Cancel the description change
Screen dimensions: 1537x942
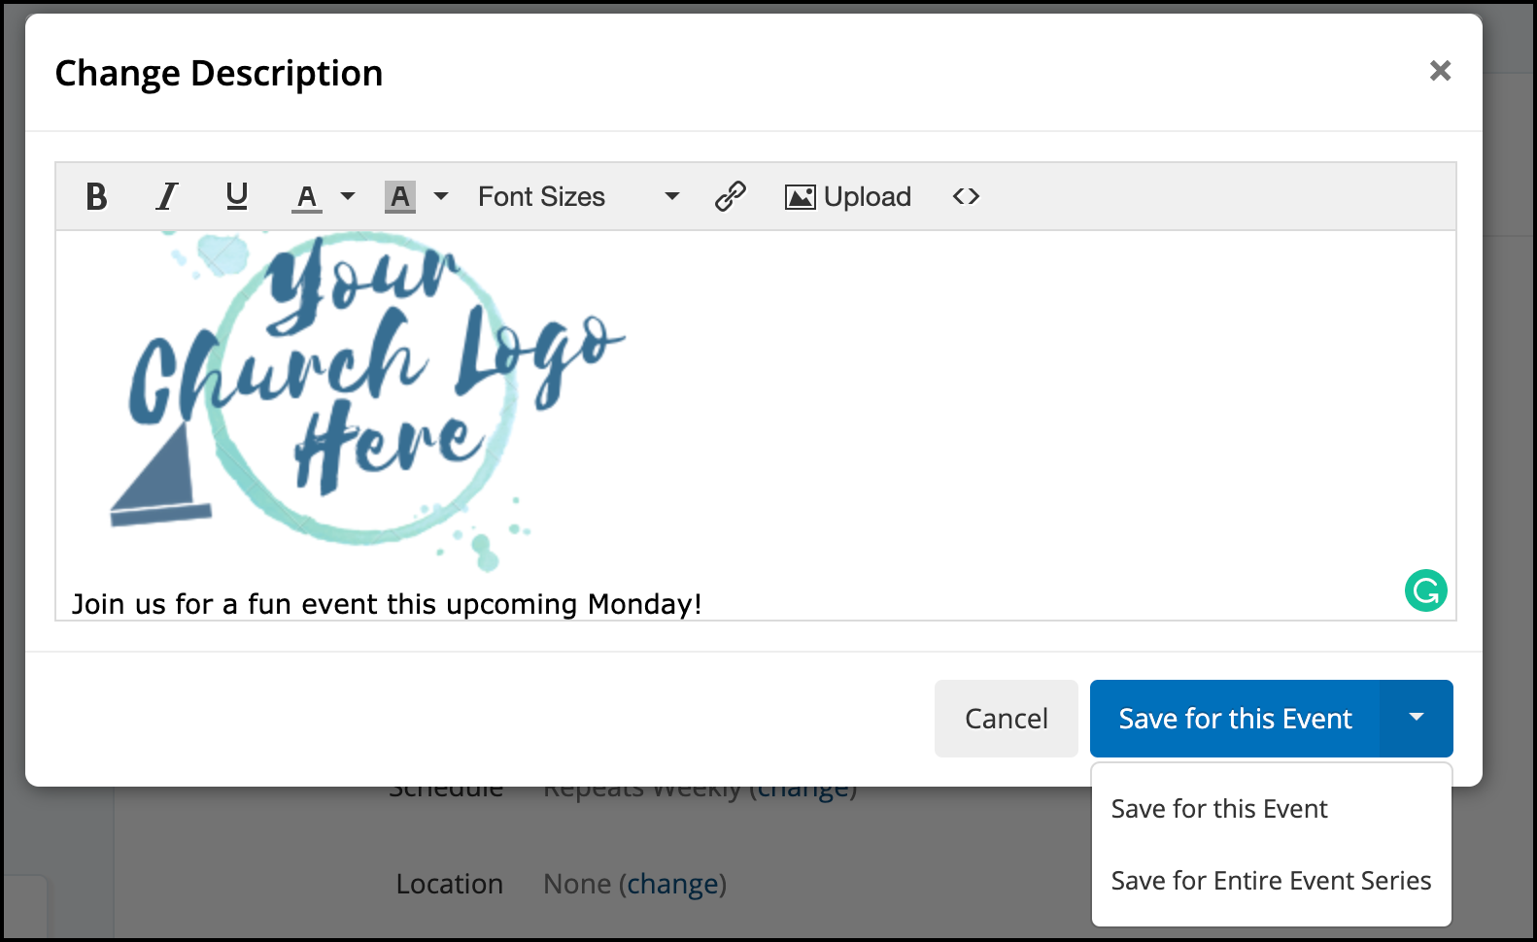tap(1007, 719)
